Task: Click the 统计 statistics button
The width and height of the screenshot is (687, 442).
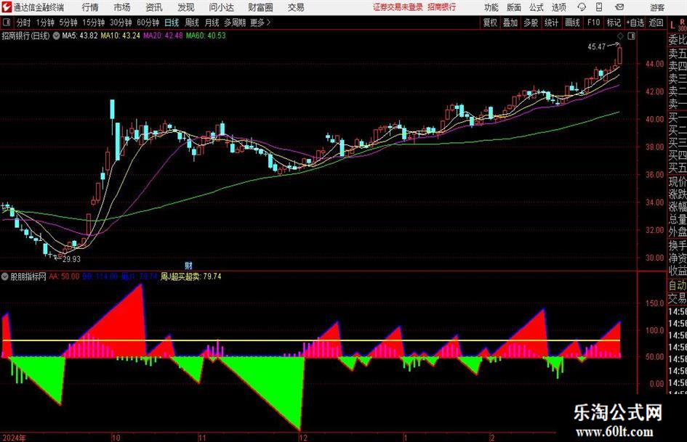Action: click(551, 22)
